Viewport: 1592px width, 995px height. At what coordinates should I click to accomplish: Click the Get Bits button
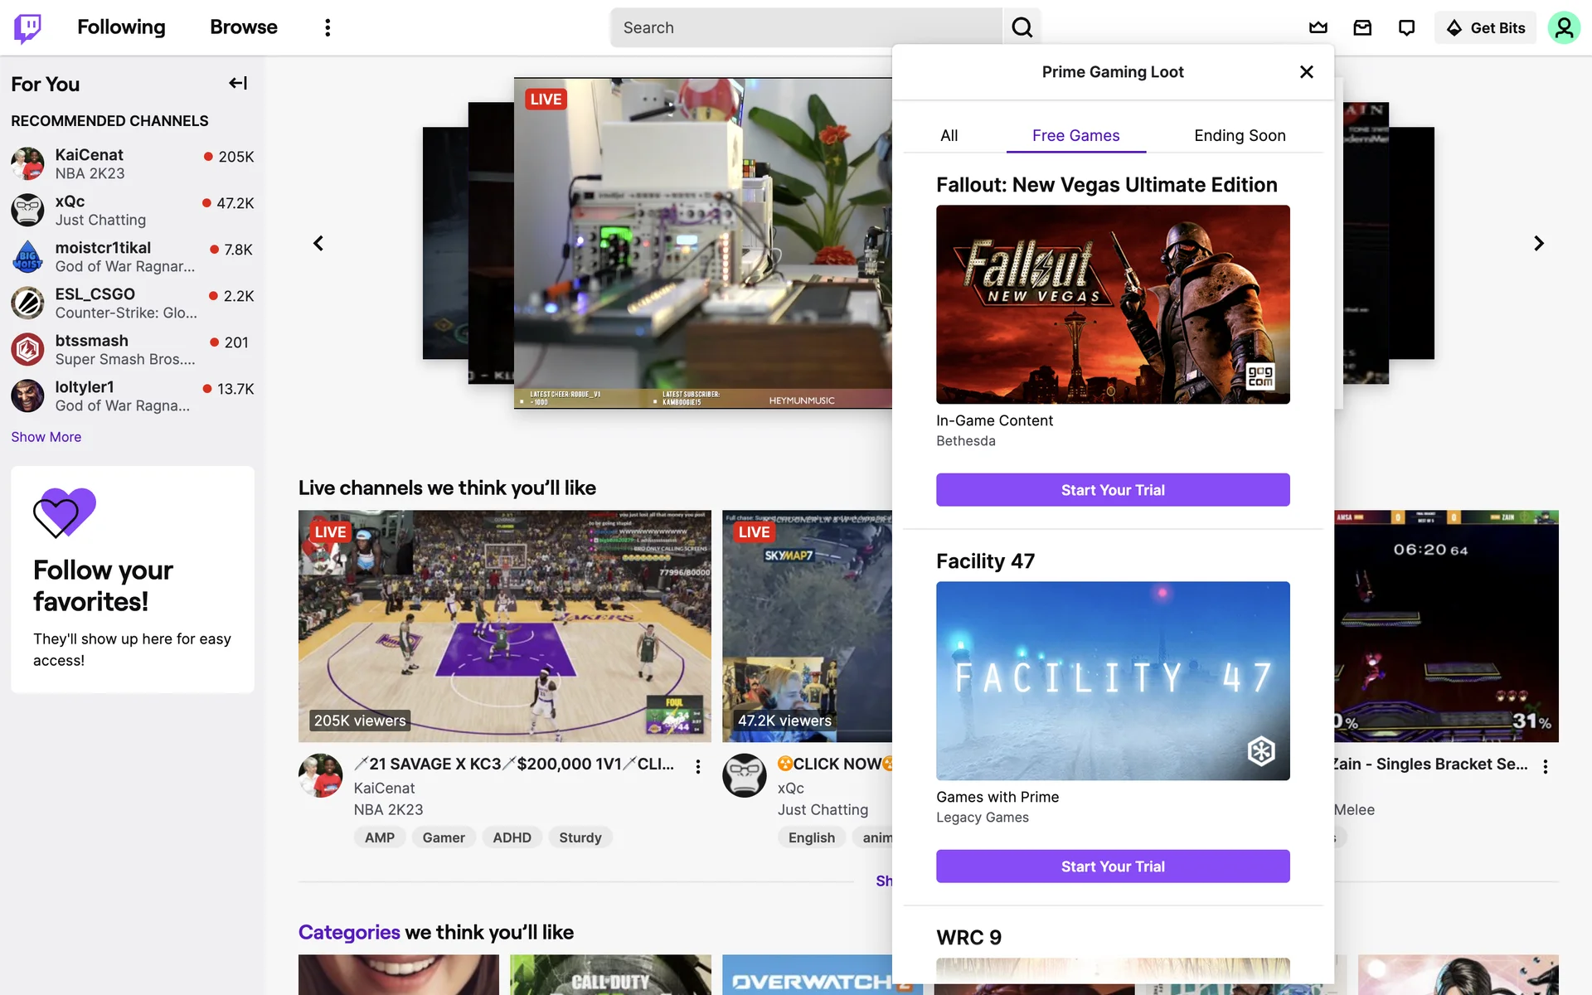[x=1486, y=27]
